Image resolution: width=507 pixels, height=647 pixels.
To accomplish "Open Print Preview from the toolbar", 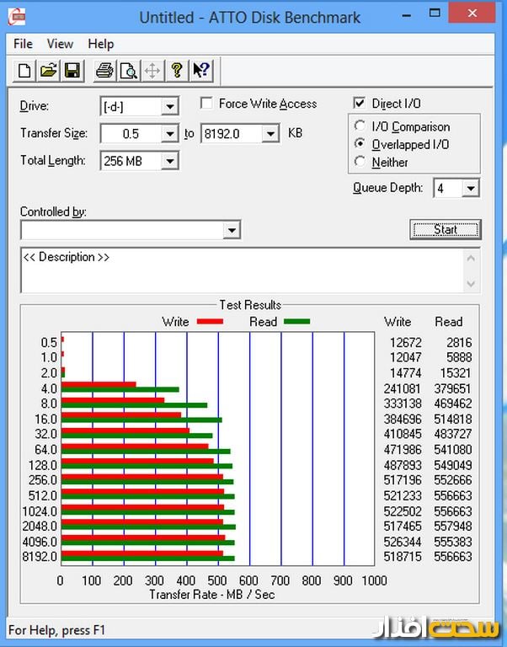I will click(128, 71).
